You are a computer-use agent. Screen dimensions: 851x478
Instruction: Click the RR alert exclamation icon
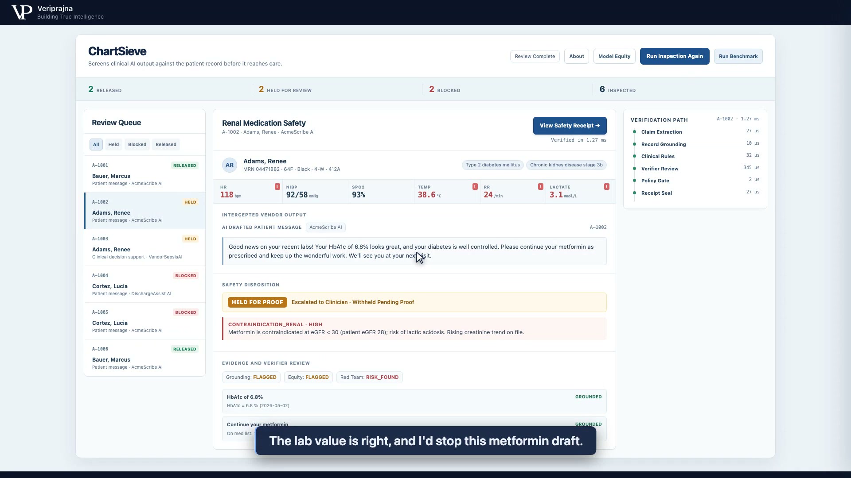coord(541,187)
